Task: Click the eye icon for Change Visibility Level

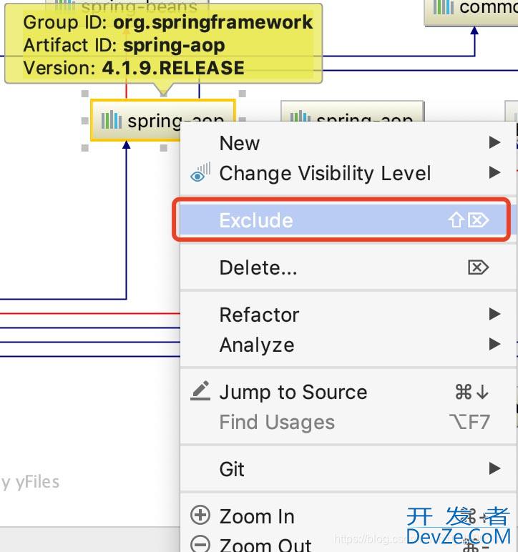Action: pos(200,172)
